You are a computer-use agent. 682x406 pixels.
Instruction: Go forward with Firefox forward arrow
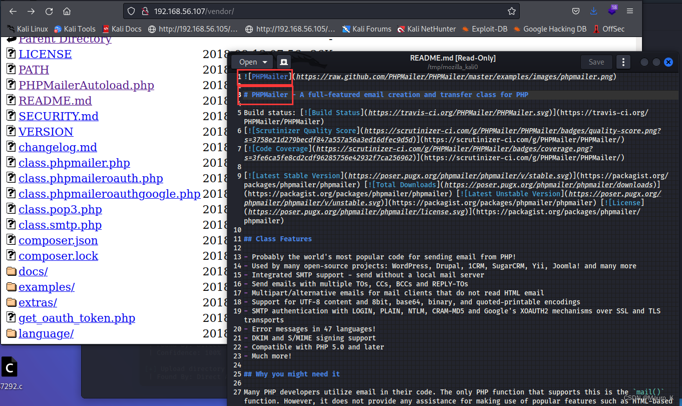click(31, 11)
